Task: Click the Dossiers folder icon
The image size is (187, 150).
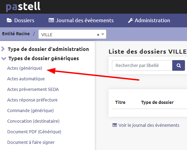Action: click(9, 20)
